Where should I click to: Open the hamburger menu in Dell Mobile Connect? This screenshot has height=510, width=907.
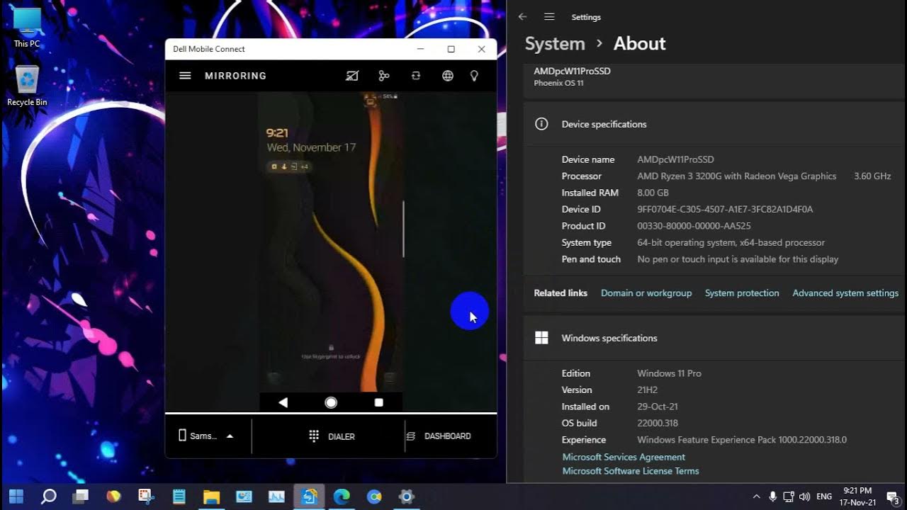185,76
